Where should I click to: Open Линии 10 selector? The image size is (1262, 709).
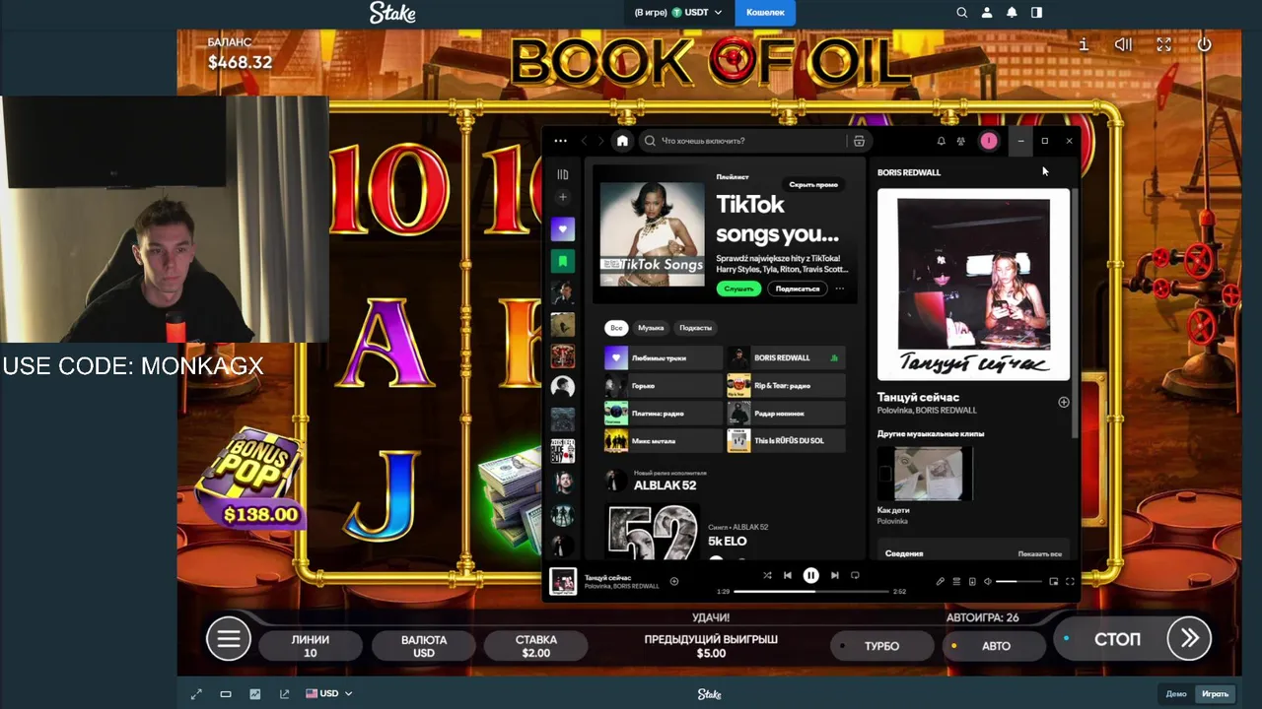click(x=311, y=646)
